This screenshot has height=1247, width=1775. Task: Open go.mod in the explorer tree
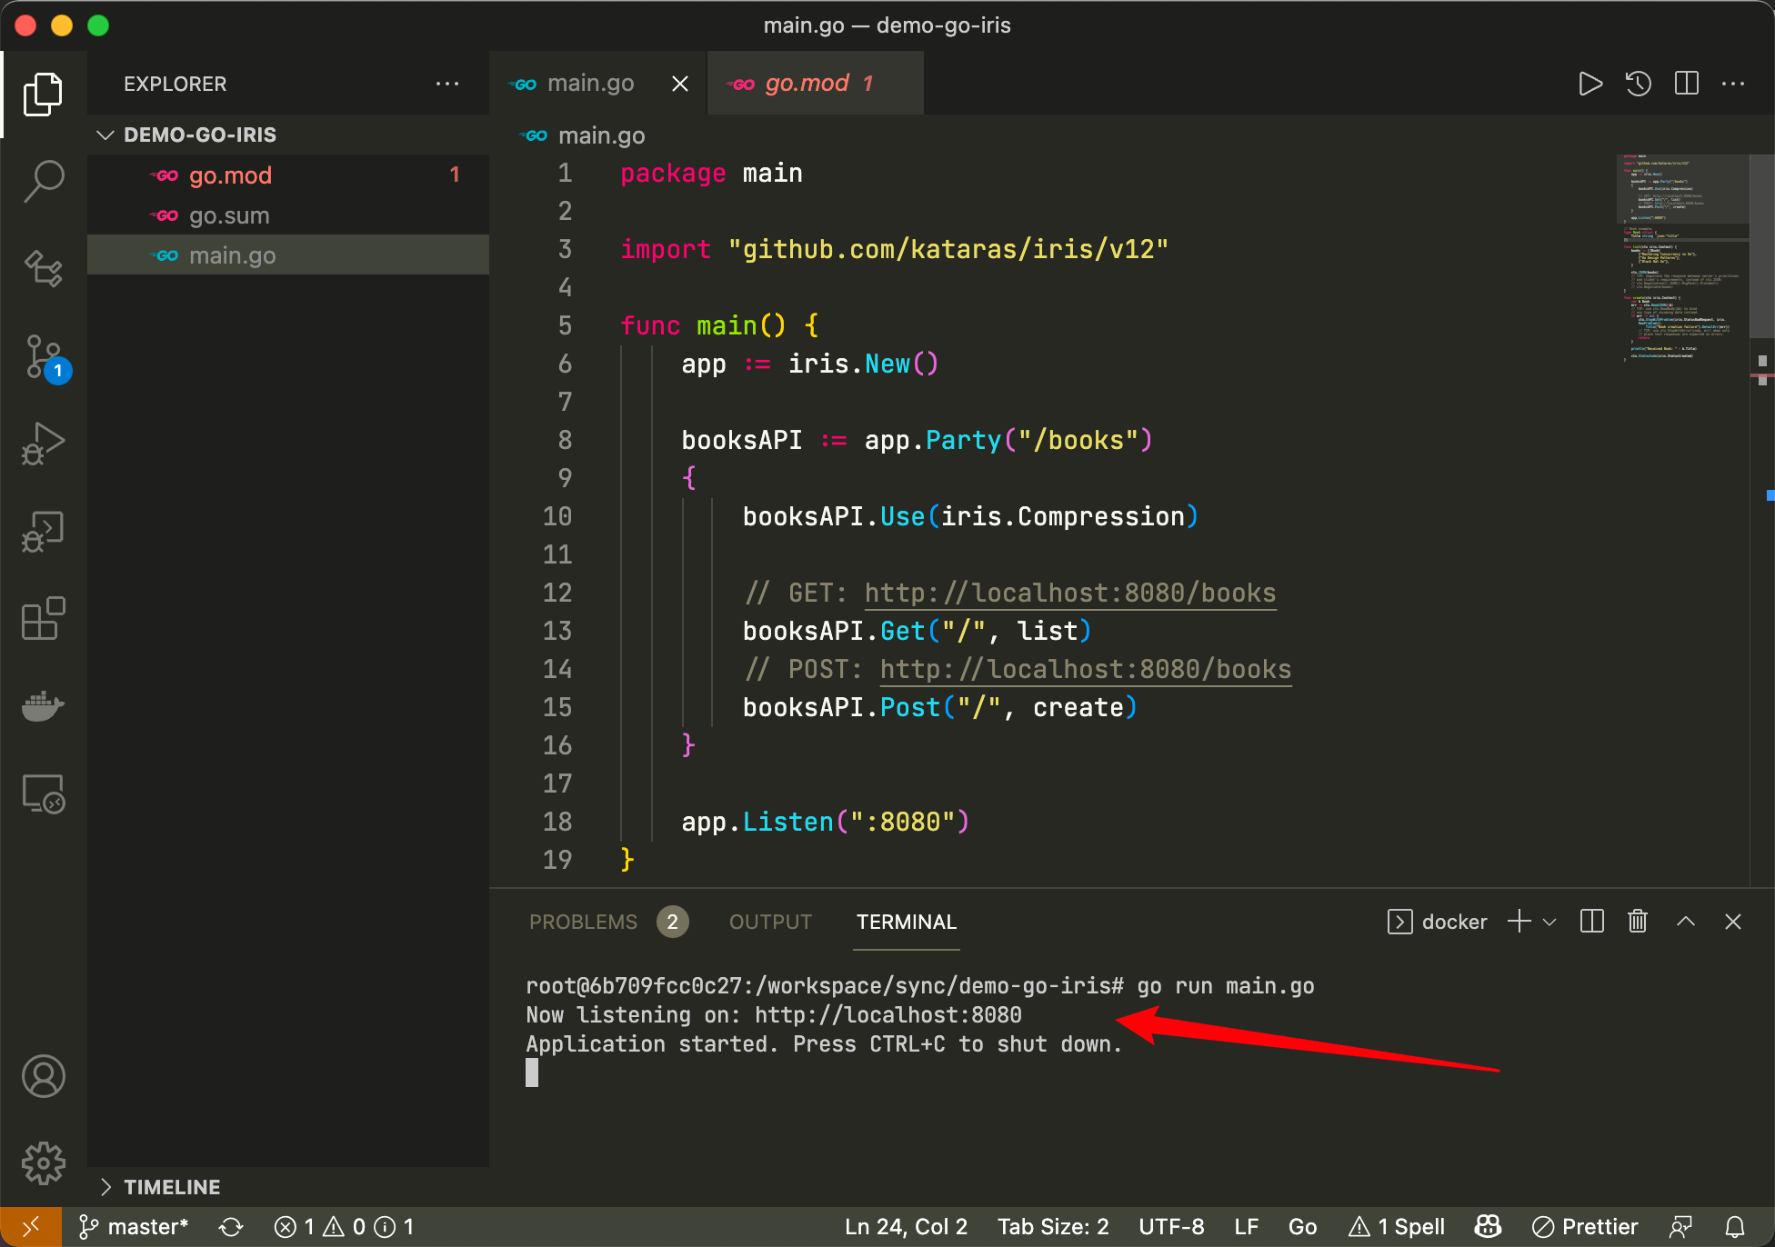[x=288, y=175]
